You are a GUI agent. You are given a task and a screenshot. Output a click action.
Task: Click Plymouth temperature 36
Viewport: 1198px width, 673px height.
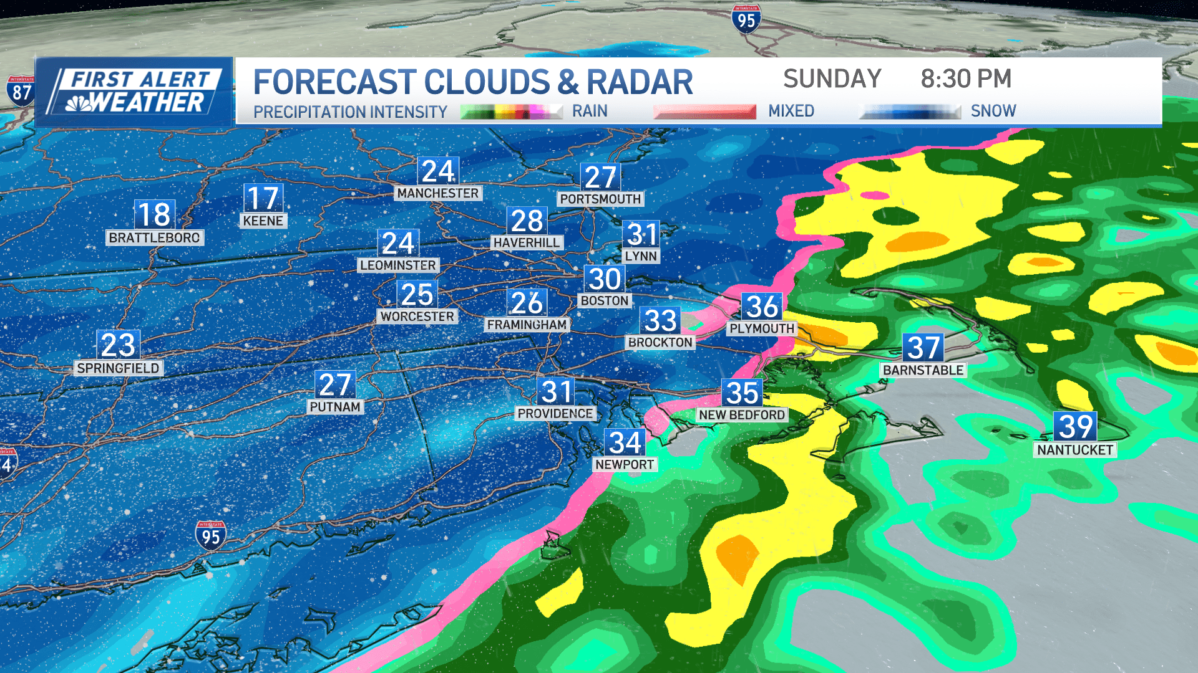pos(762,307)
